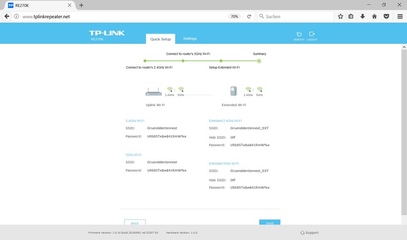This screenshot has width=407, height=240.
Task: Open the Firefox downloads arrow icon
Action: (x=362, y=16)
